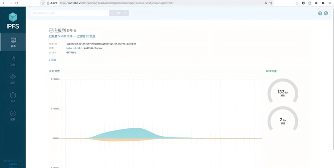This screenshot has width=334, height=168.
Task: Click the 实时带宽 bandwidth chart title
Action: 54,71
